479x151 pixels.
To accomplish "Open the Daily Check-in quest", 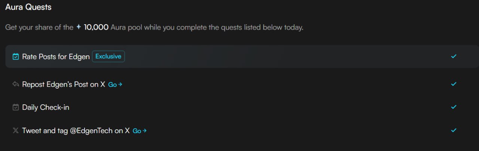I will pyautogui.click(x=46, y=108).
